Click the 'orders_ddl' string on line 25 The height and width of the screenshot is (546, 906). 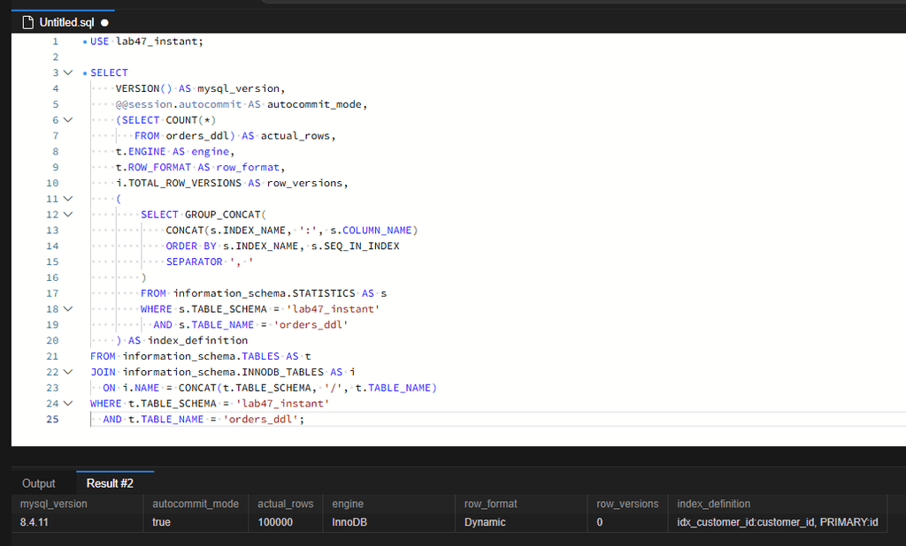pos(261,419)
